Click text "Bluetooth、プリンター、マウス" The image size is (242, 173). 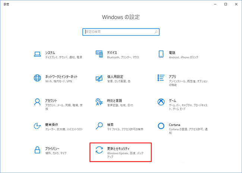point(123,58)
